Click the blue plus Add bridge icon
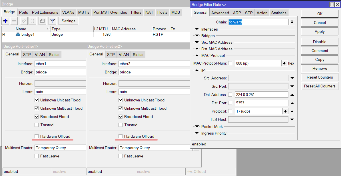This screenshot has width=341, height=176. coord(5,21)
